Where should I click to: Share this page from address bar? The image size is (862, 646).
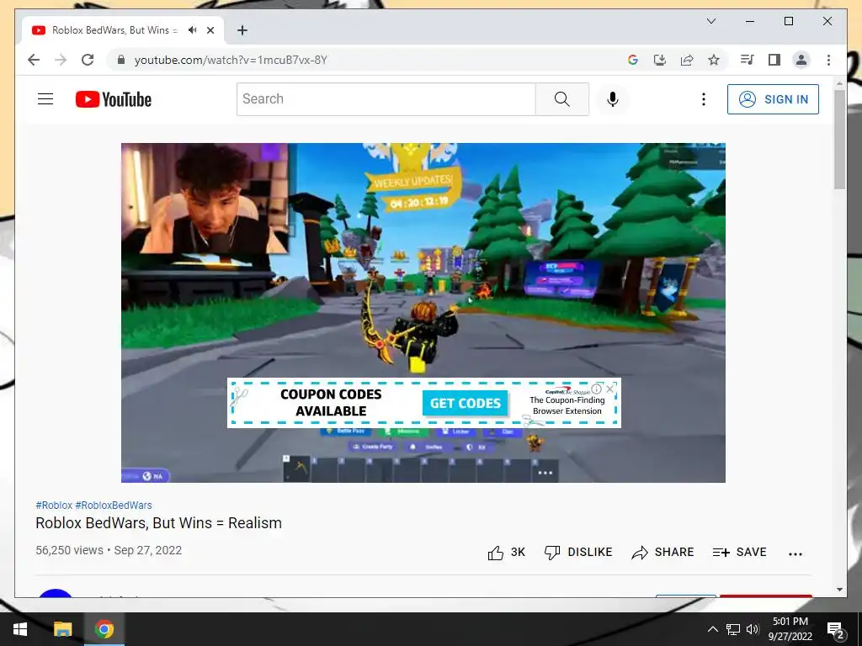pos(687,60)
